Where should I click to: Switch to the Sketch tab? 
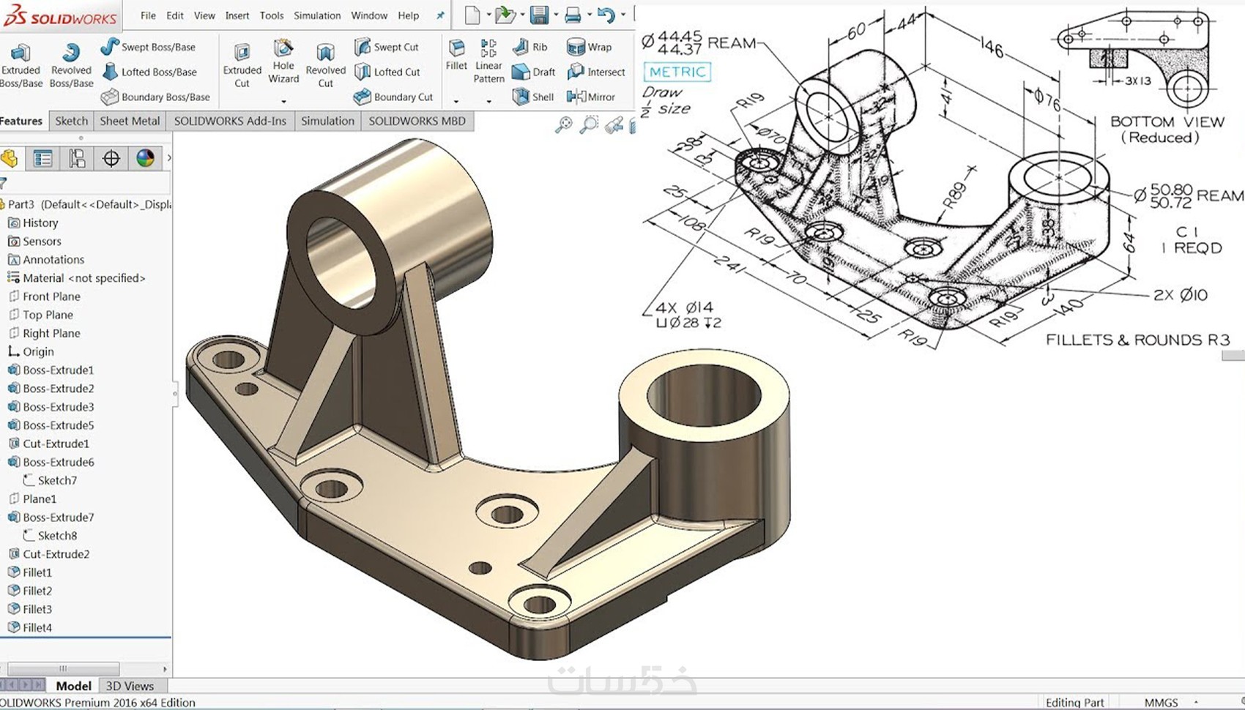click(72, 121)
